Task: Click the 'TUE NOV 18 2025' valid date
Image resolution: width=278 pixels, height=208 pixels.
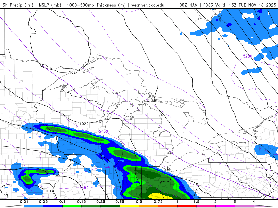Action: click(257, 5)
